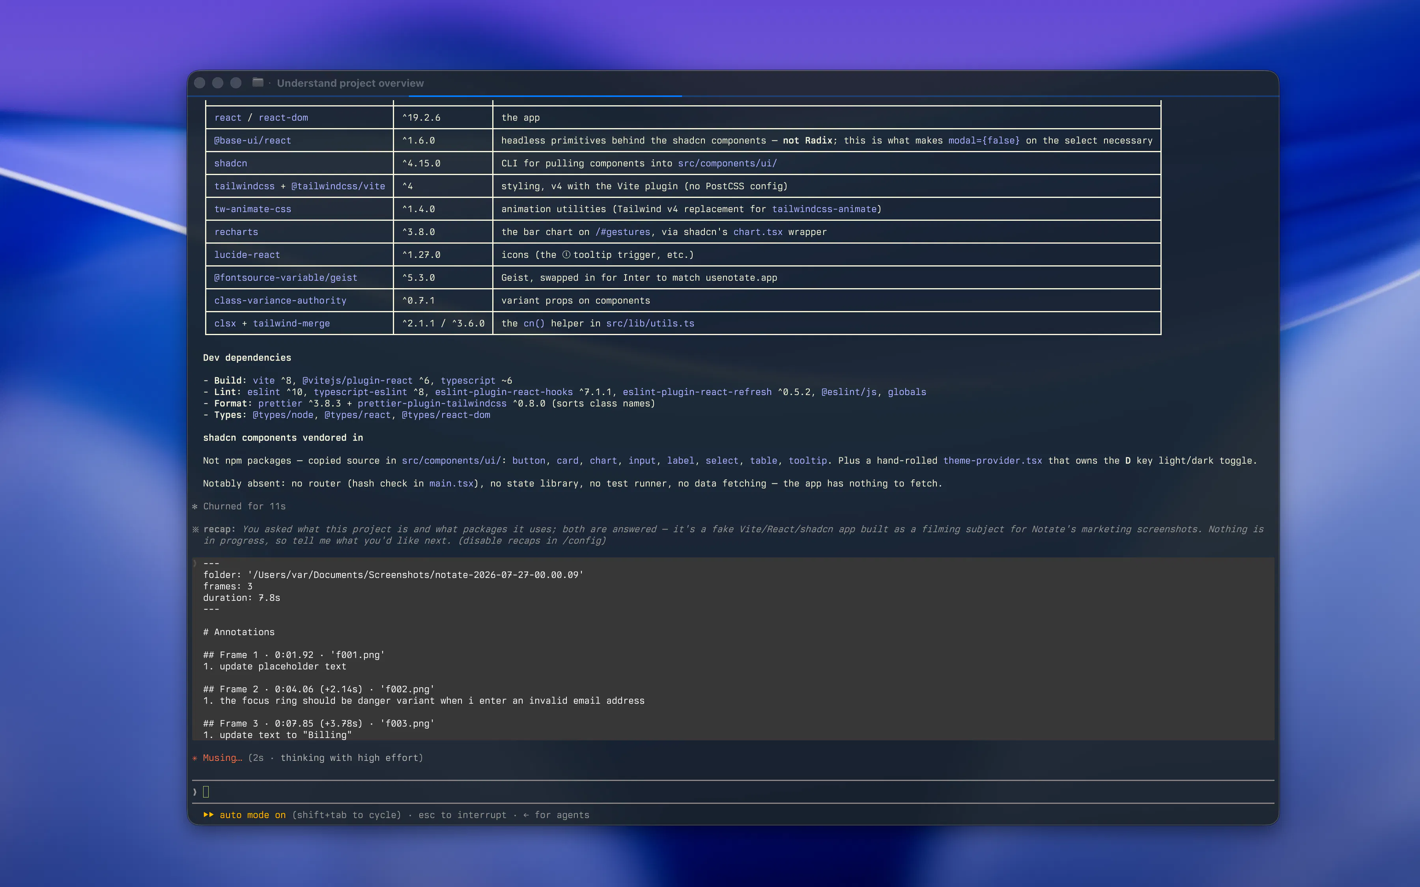Click the 'auto mode on' status indicator
Screen dimensions: 1420x887
[x=252, y=815]
